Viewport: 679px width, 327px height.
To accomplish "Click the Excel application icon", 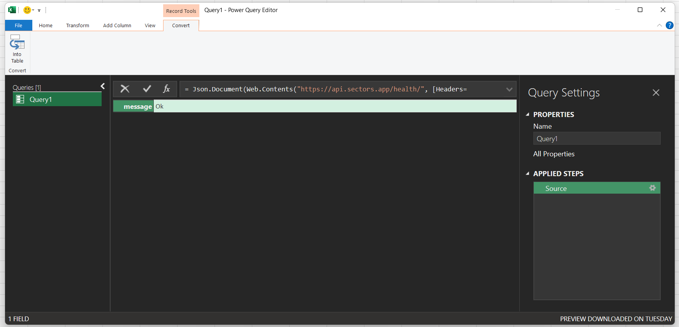I will (12, 10).
